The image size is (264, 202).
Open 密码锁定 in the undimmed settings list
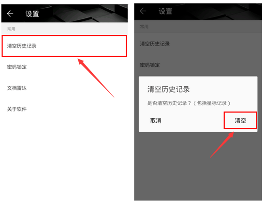[64, 67]
